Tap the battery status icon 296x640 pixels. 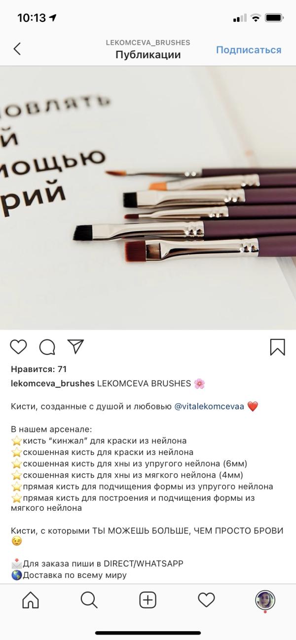(x=274, y=18)
